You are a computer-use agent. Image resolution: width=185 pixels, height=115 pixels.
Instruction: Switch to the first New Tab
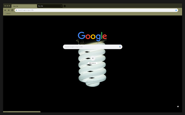pos(24,6)
